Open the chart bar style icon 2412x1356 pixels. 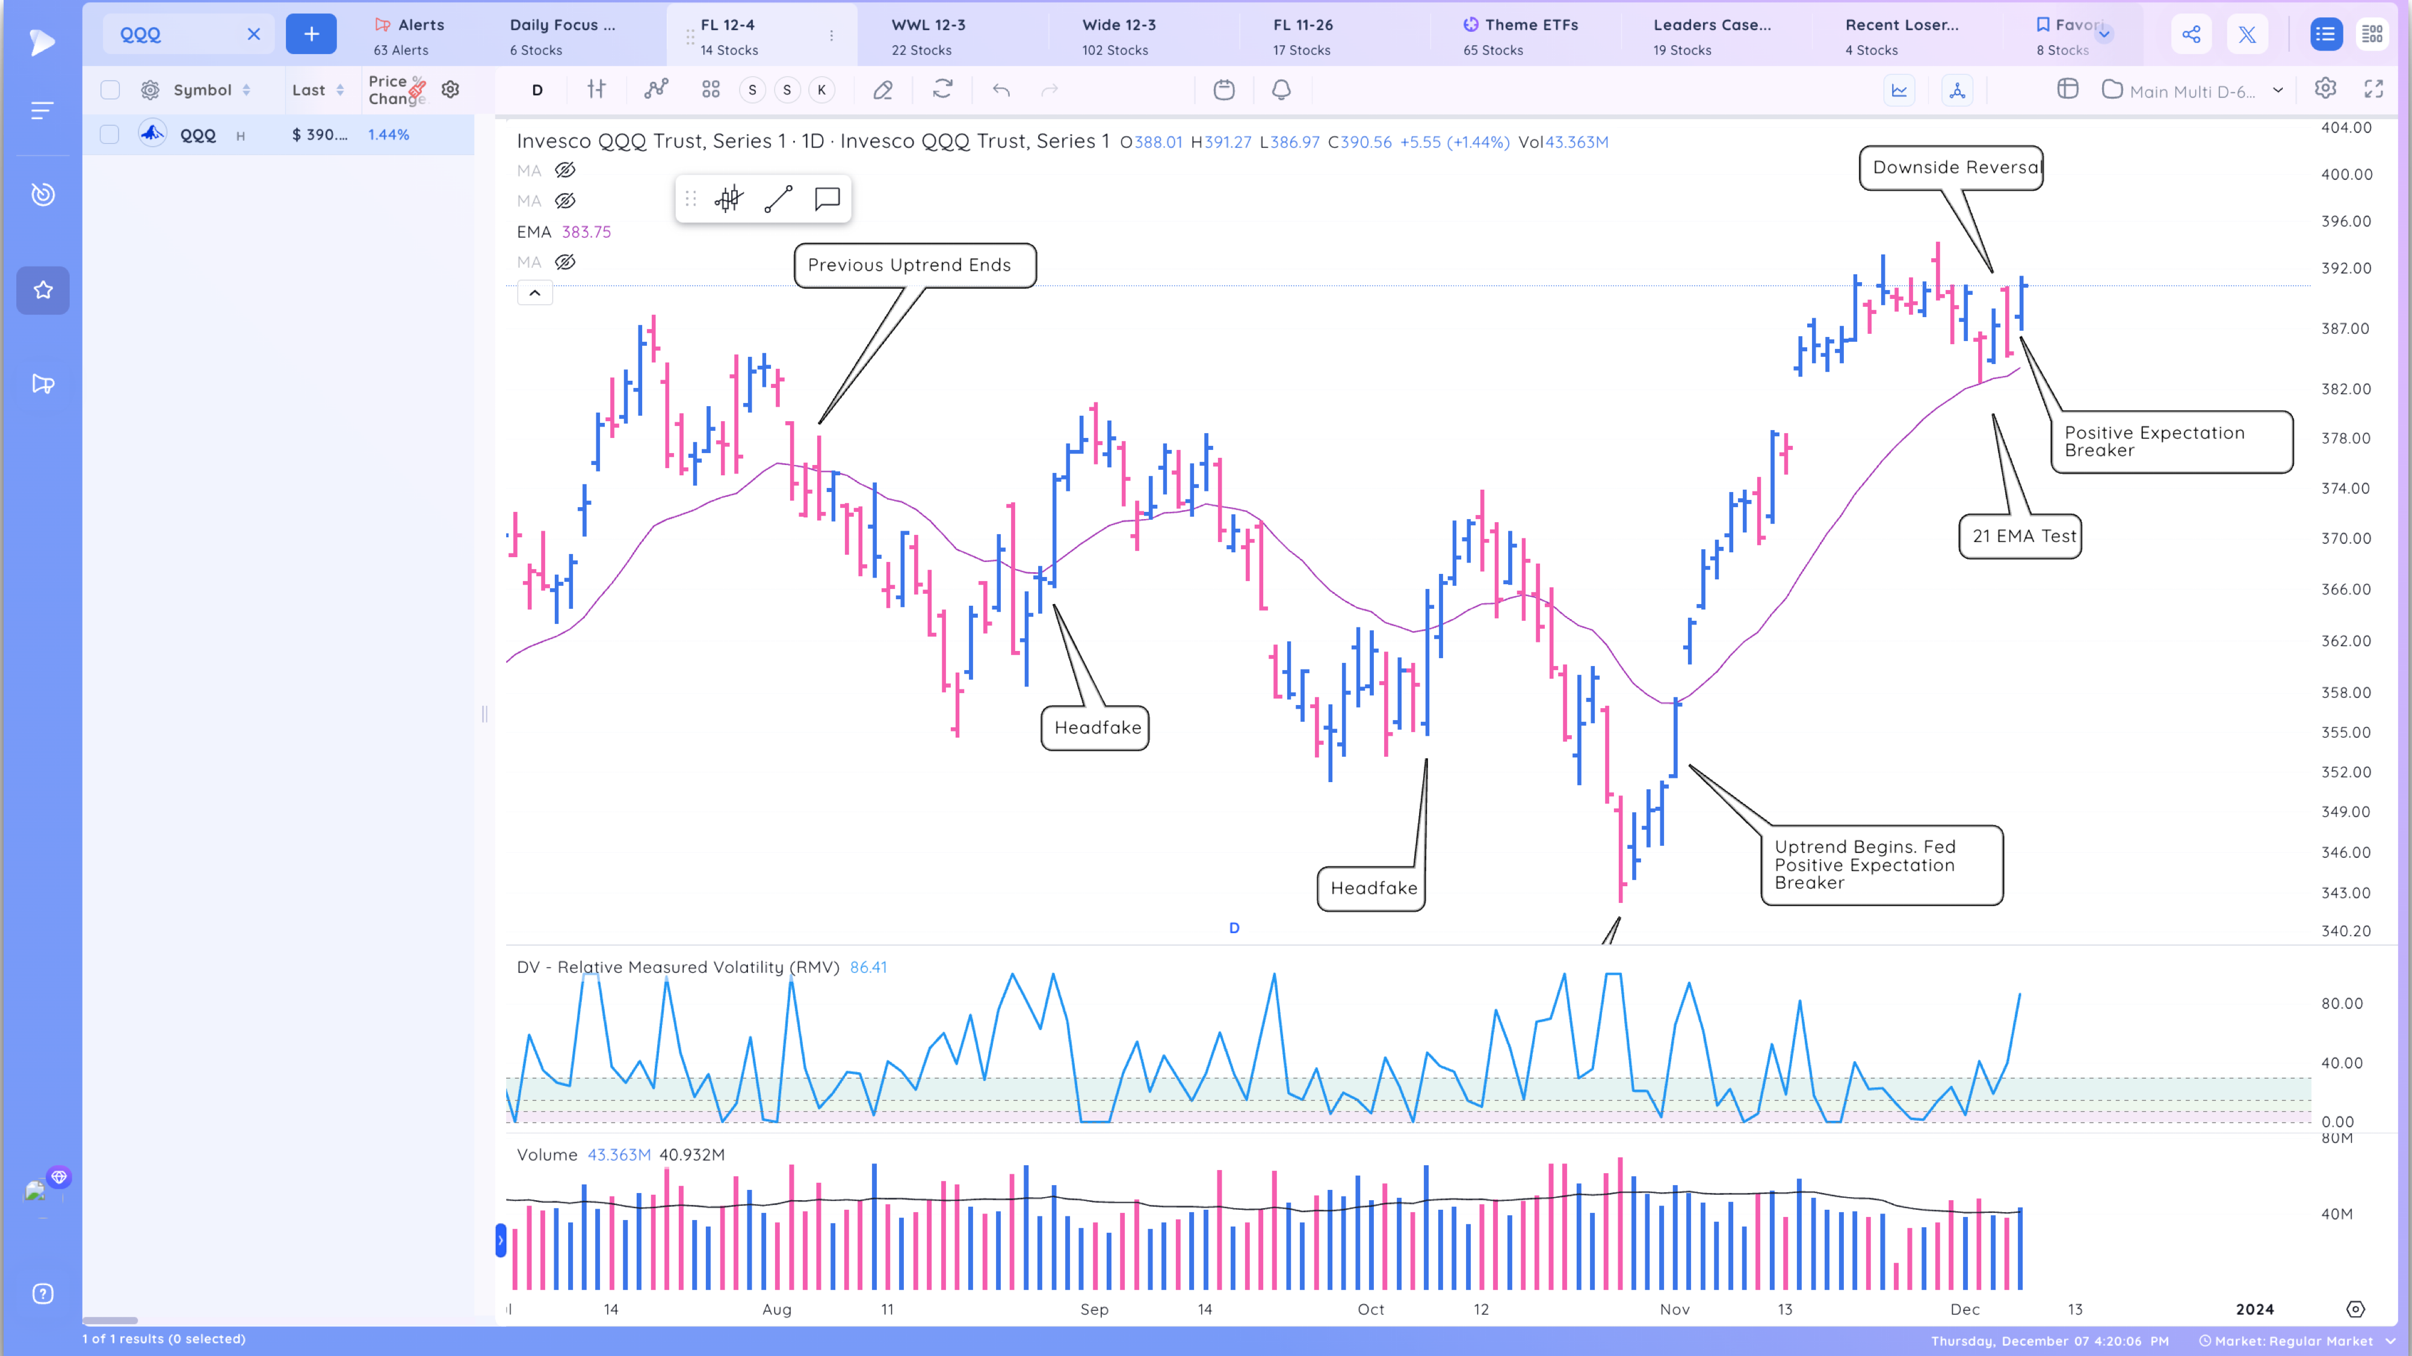[x=596, y=89]
